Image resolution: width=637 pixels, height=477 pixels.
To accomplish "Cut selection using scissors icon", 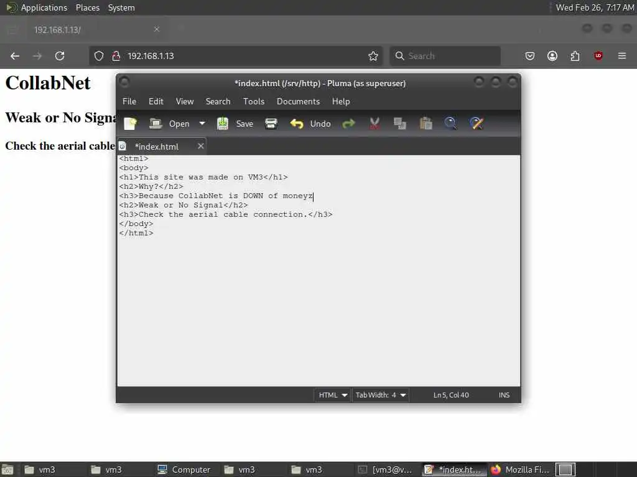I will pos(374,124).
